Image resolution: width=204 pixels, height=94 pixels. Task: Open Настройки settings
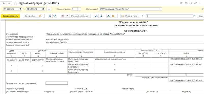coord(30,16)
